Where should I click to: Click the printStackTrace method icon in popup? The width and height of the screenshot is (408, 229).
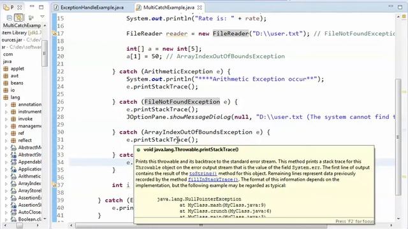[x=138, y=150]
